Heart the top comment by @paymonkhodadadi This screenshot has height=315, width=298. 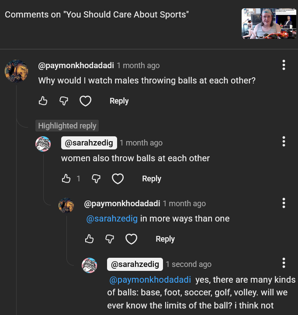point(85,101)
